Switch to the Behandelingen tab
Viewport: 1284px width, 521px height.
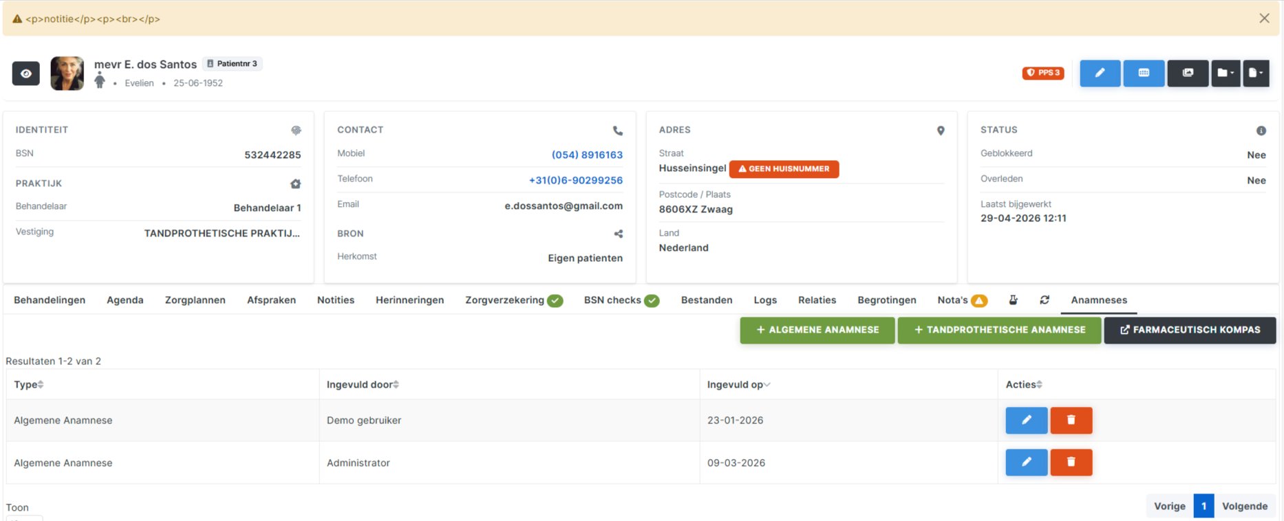point(50,300)
